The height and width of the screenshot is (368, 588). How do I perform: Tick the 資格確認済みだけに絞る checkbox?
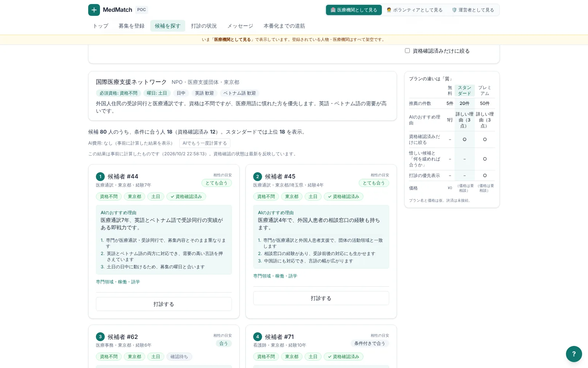pos(407,51)
